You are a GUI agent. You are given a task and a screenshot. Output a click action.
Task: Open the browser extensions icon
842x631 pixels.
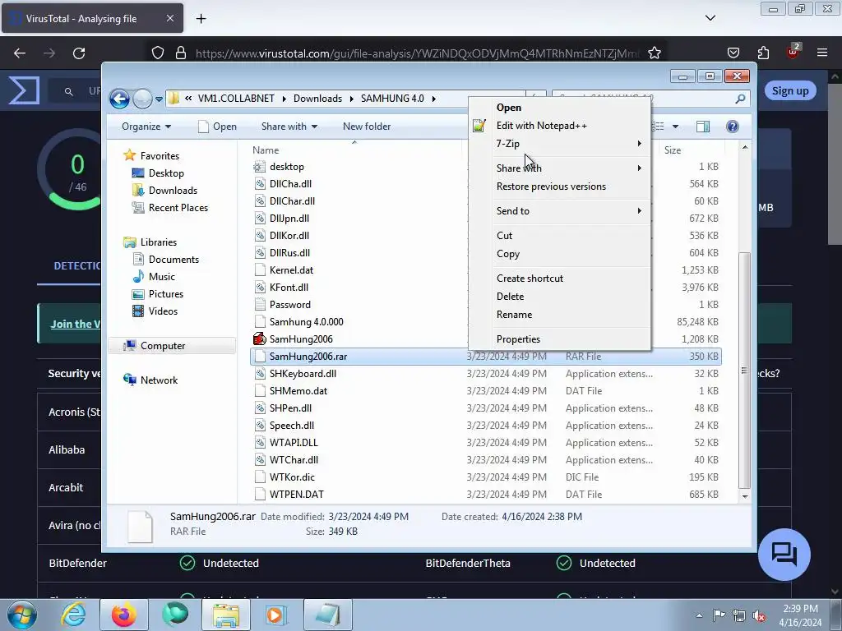pos(763,53)
